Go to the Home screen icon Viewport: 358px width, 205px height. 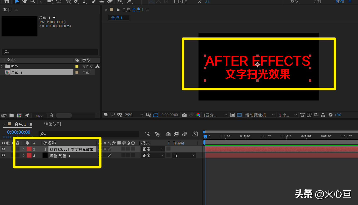pos(7,2)
